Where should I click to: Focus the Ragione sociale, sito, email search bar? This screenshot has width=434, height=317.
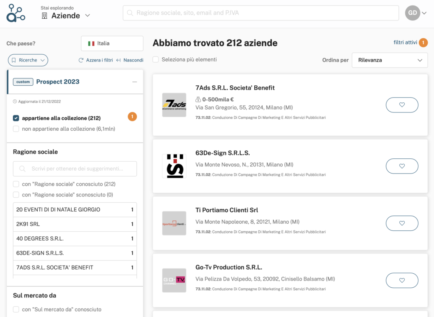(261, 13)
